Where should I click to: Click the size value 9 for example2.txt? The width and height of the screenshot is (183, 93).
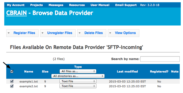coord(45,86)
